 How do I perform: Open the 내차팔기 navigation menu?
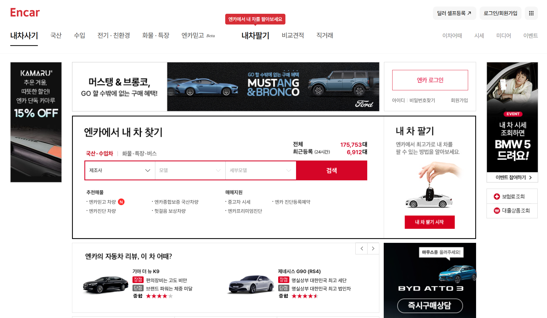coord(255,36)
